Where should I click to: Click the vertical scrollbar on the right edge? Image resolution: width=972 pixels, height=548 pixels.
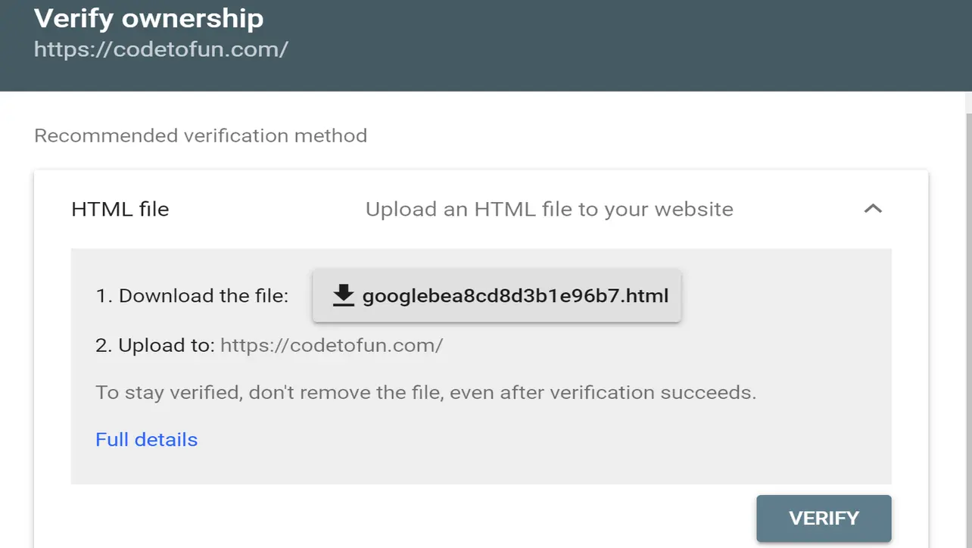click(968, 303)
